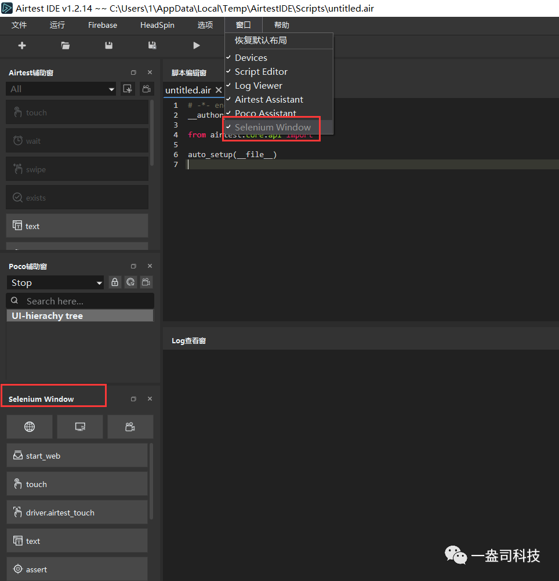
Task: Click the globe icon in Selenium Window
Action: (30, 427)
